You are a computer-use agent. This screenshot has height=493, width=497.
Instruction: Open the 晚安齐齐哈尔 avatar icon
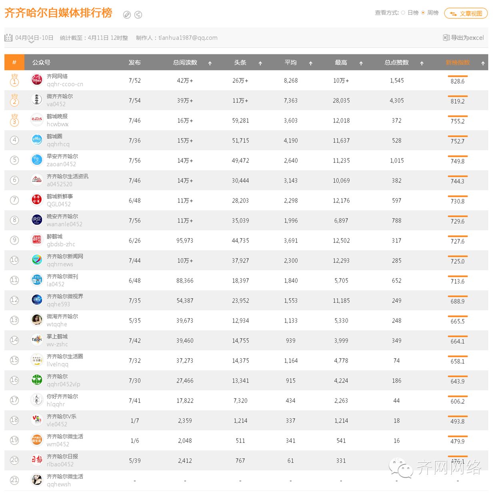coord(37,220)
